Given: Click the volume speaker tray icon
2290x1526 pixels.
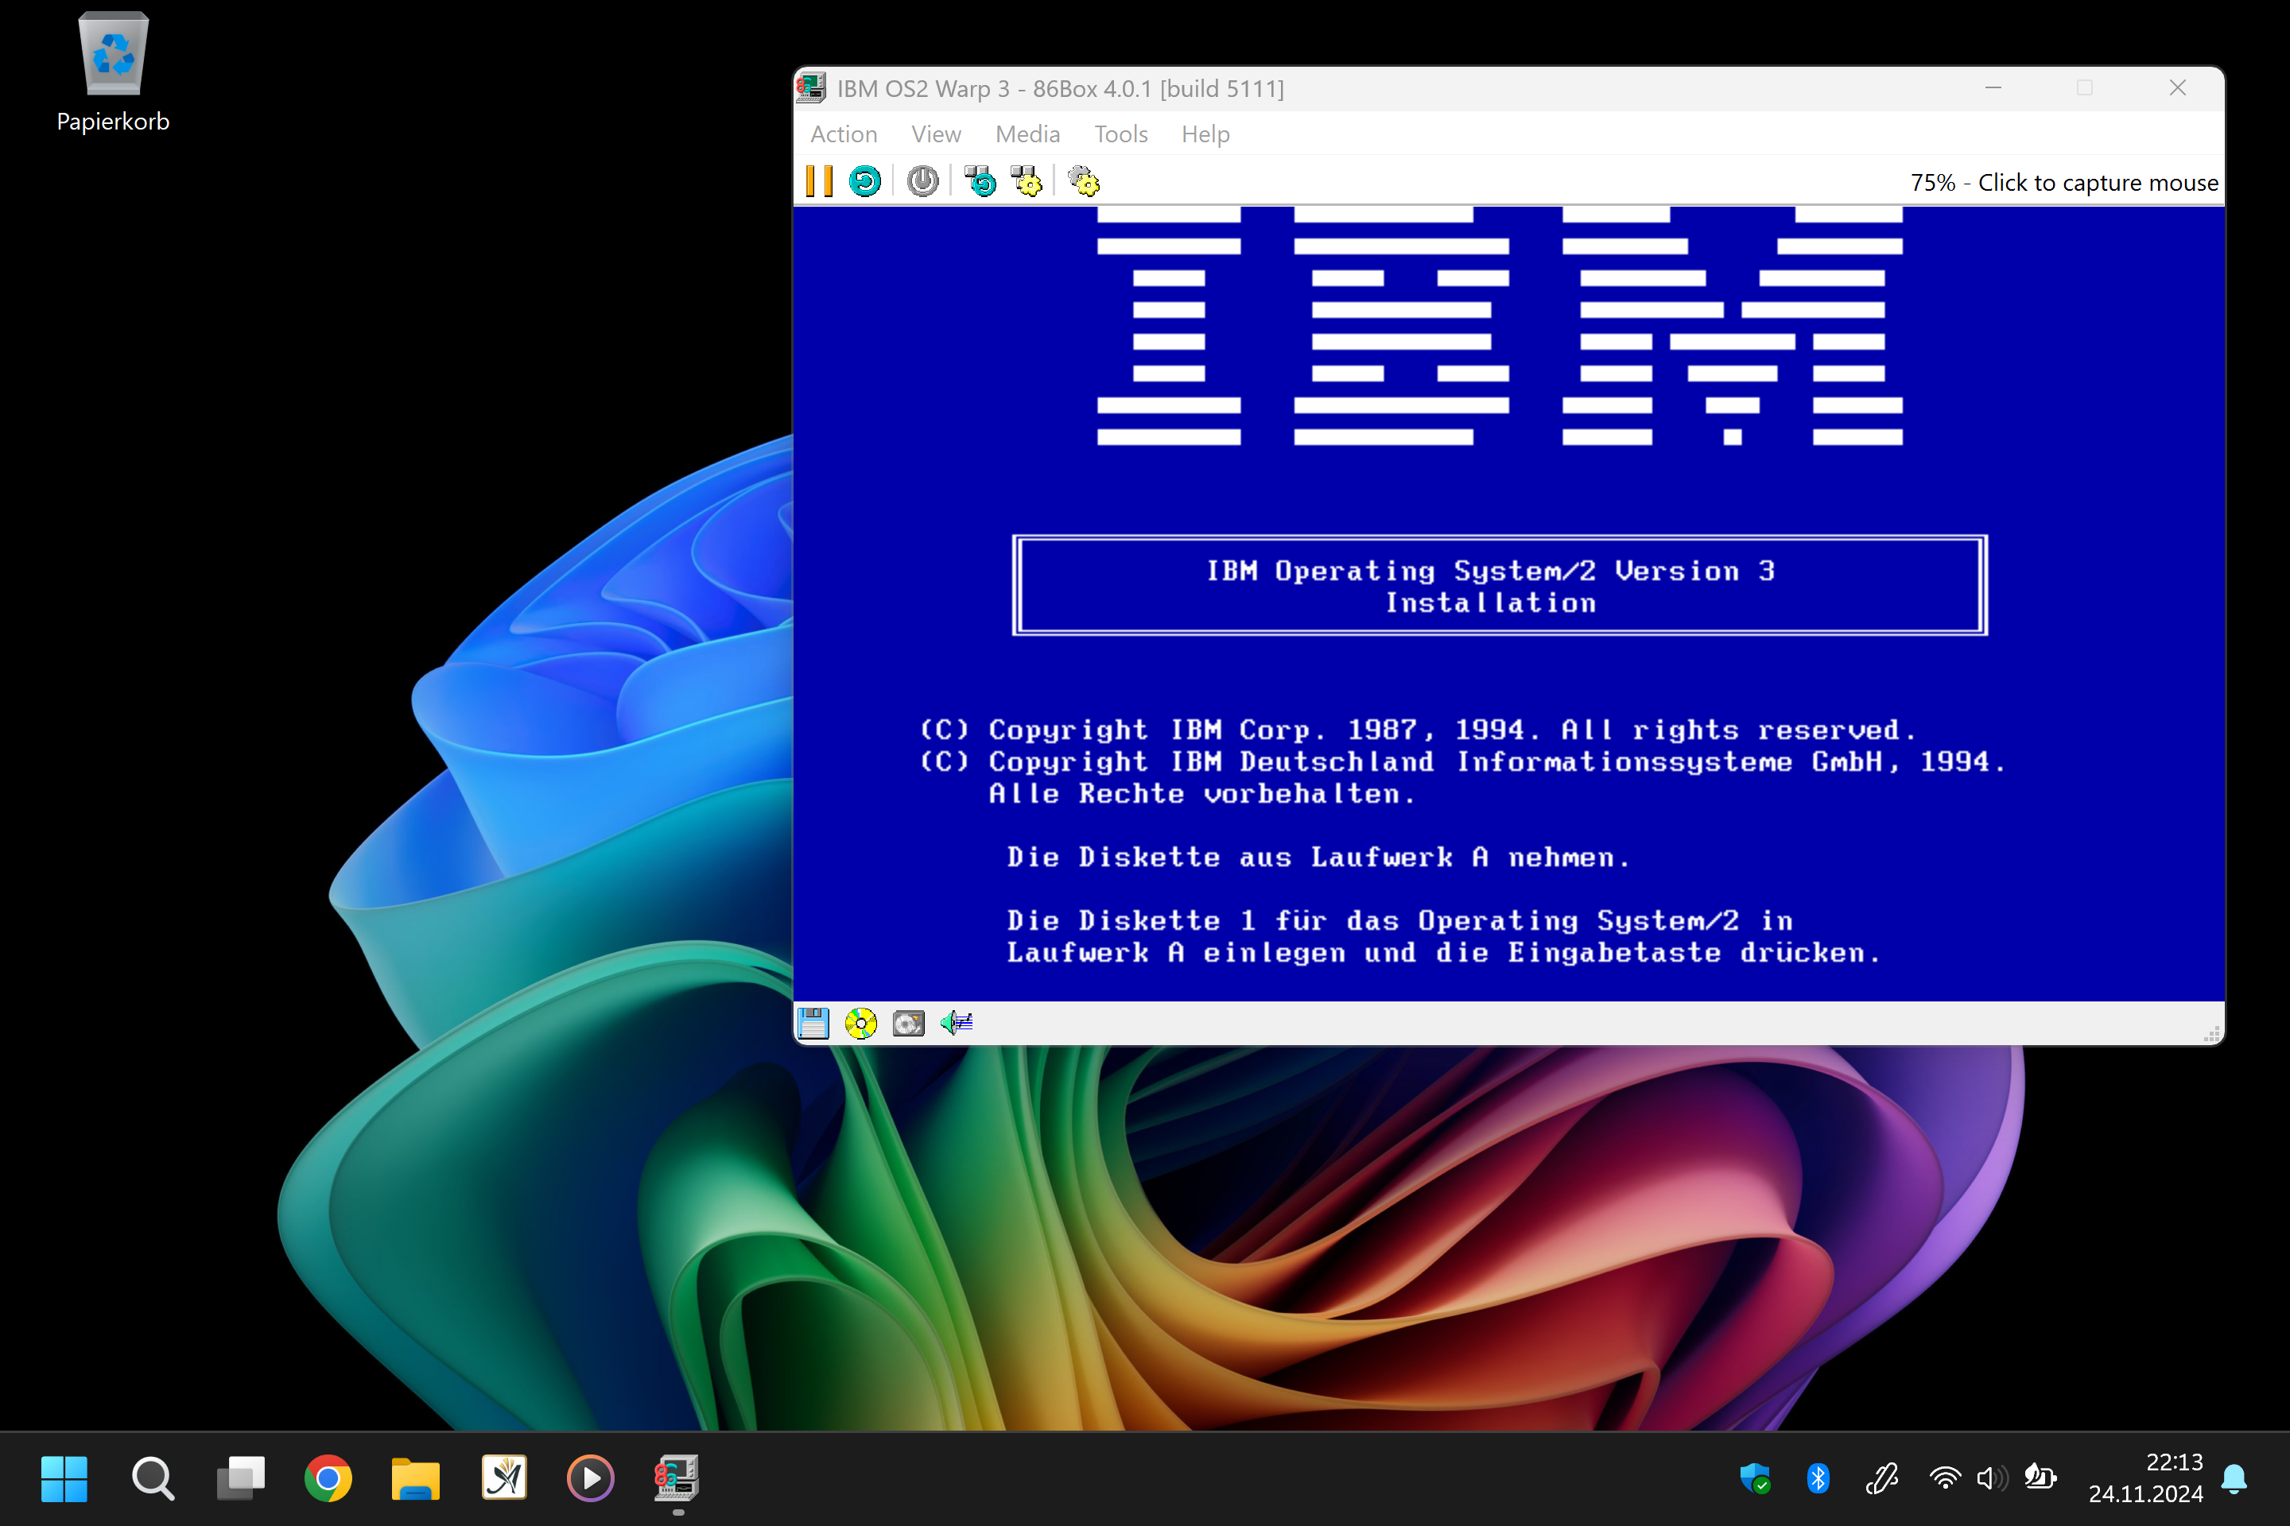Looking at the screenshot, I should tap(1991, 1479).
